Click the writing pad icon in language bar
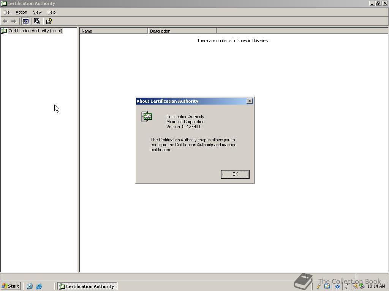This screenshot has height=291, width=389. [327, 286]
